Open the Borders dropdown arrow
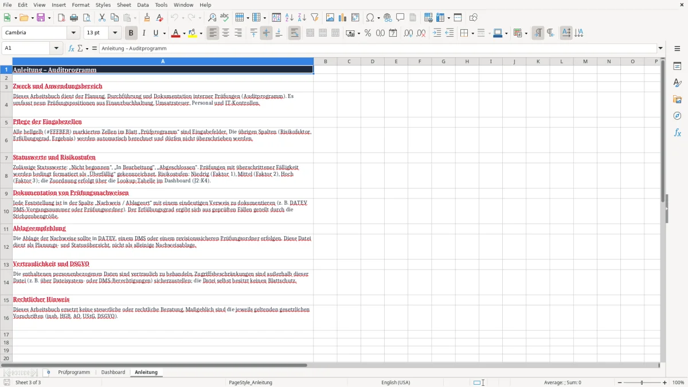The image size is (688, 387). pyautogui.click(x=472, y=33)
